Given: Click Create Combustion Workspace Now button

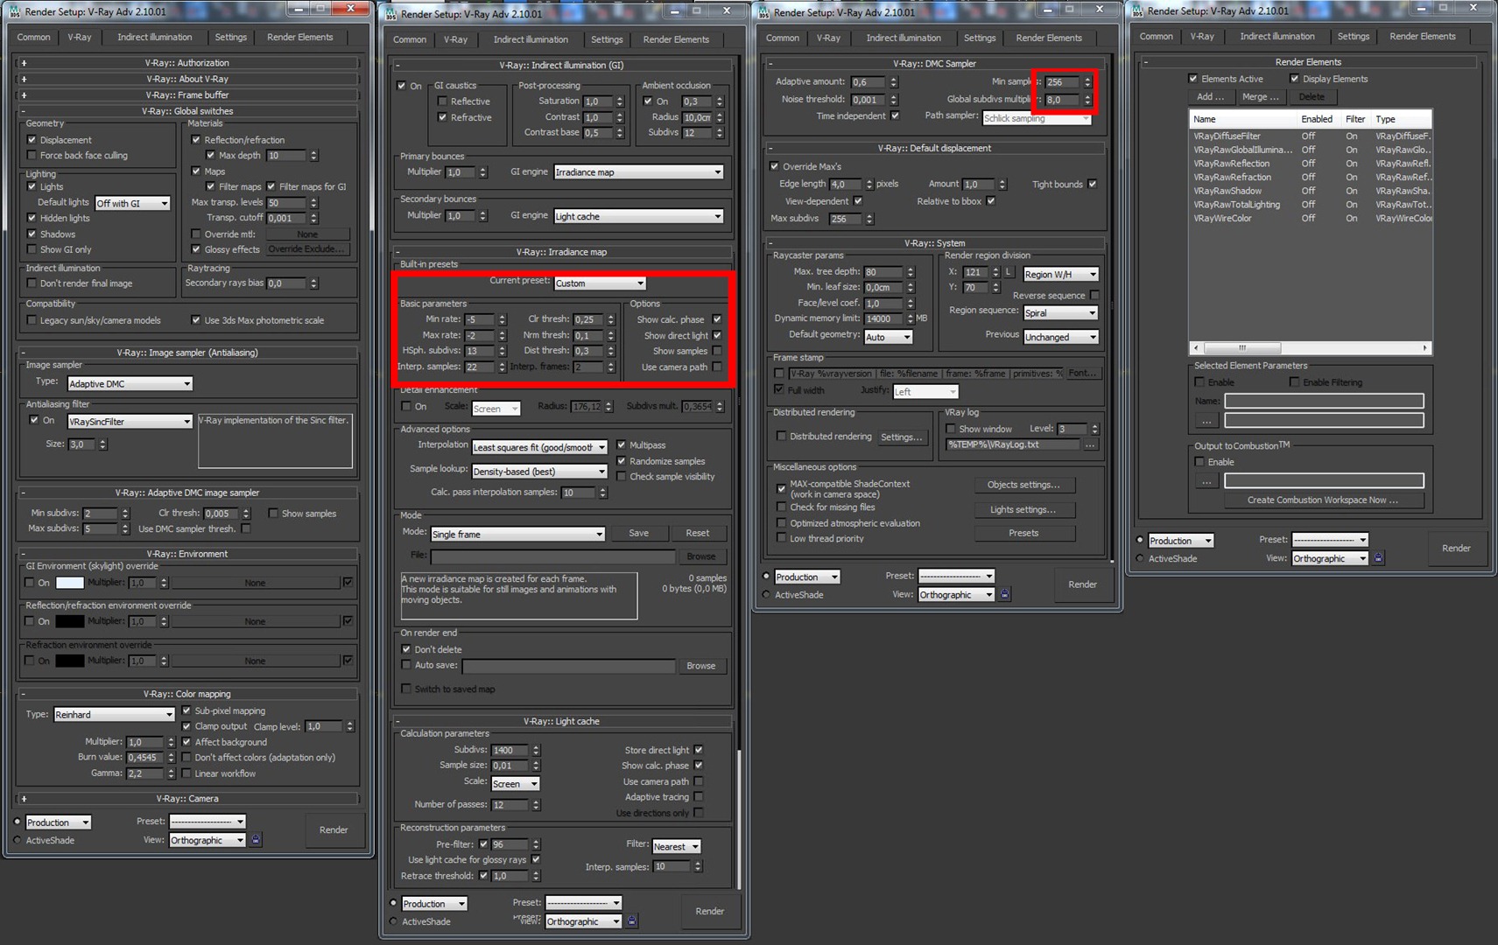Looking at the screenshot, I should [1323, 500].
